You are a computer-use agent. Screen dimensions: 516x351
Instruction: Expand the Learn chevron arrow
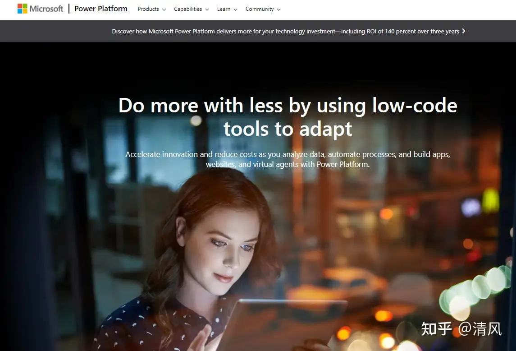[x=235, y=9]
